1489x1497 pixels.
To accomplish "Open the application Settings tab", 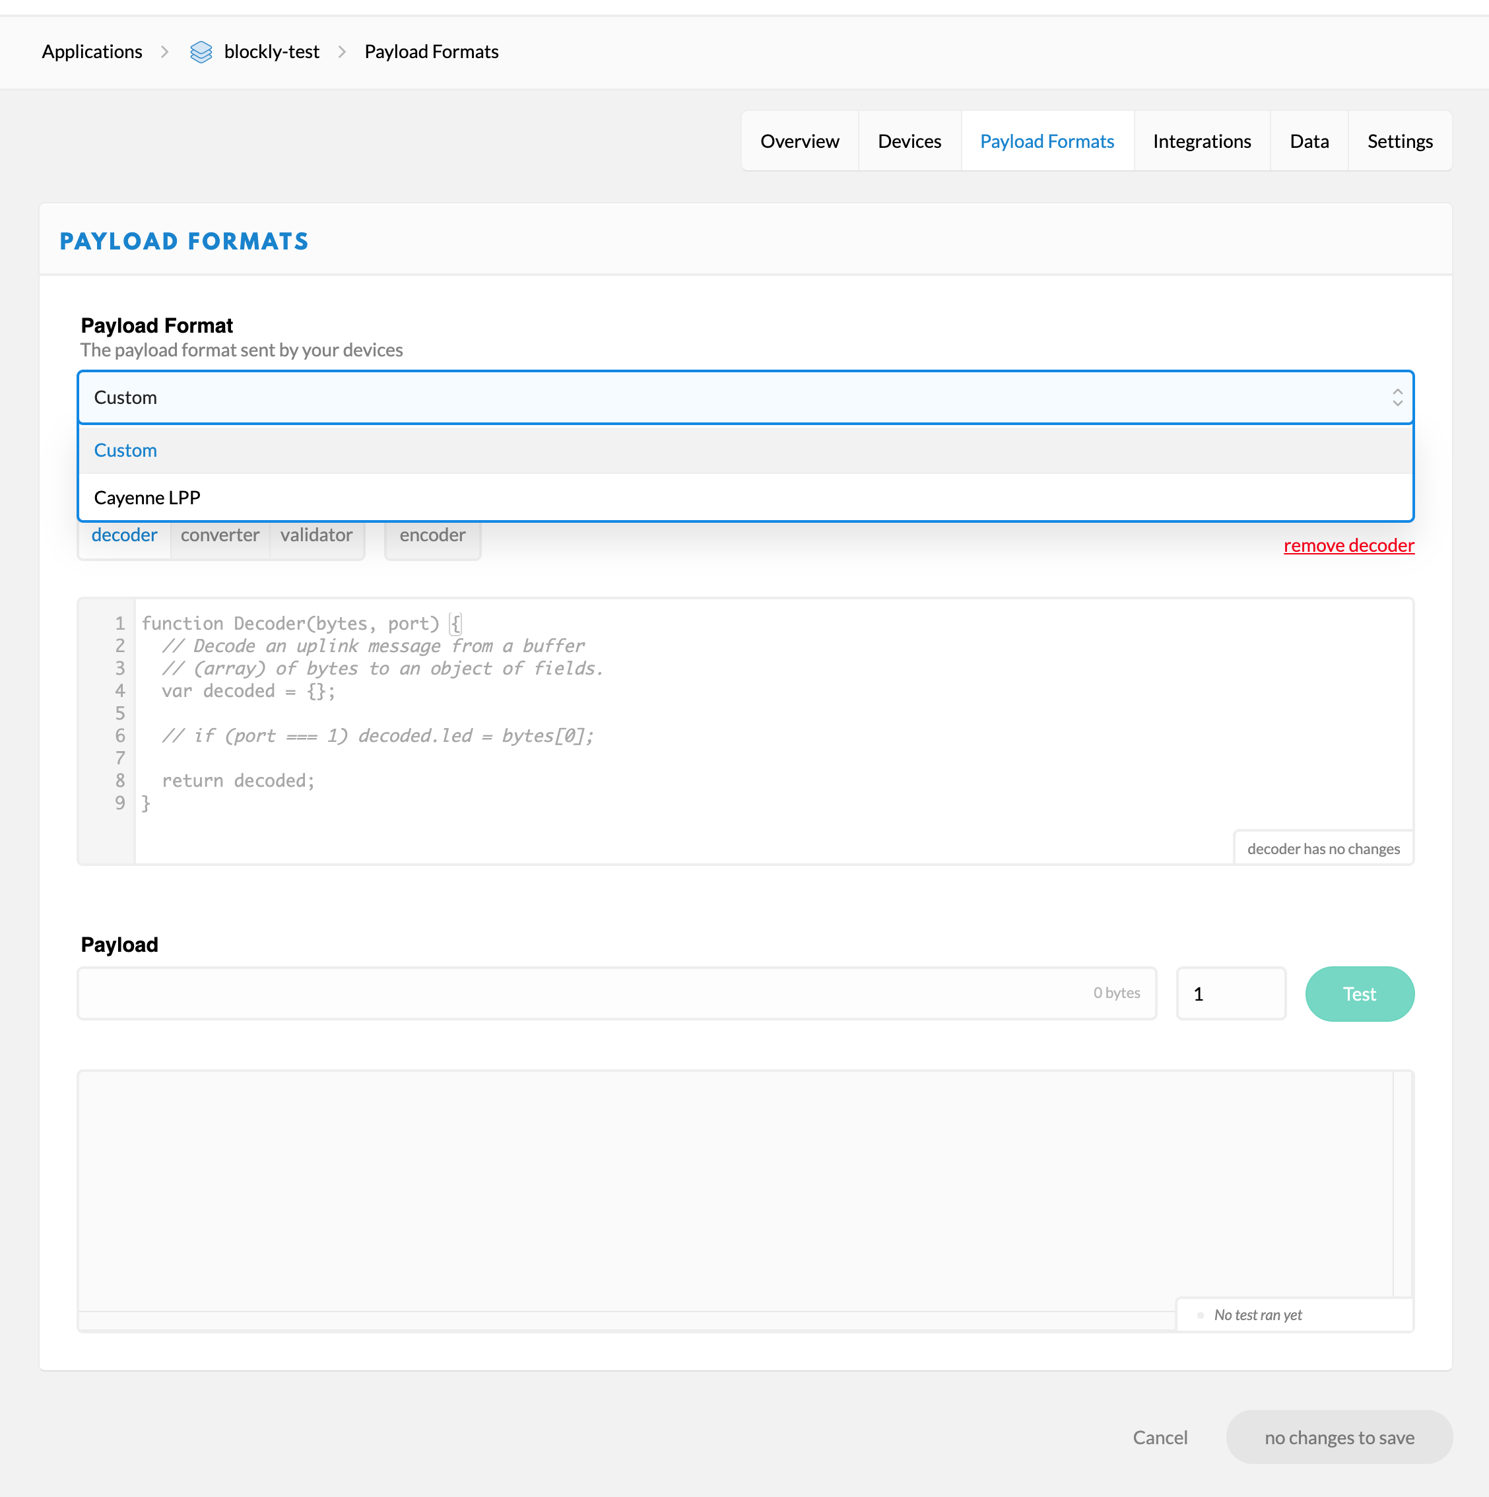I will click(x=1399, y=141).
